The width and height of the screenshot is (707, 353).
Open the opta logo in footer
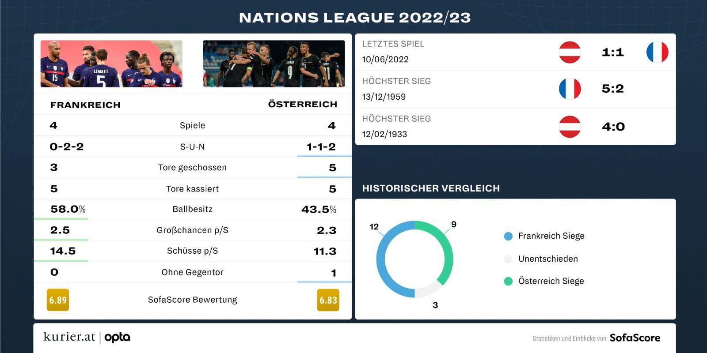coord(117,338)
